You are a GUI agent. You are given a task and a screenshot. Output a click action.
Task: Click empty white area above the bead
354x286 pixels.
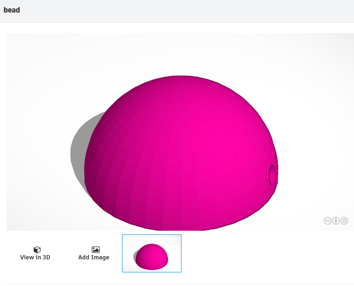coord(180,52)
